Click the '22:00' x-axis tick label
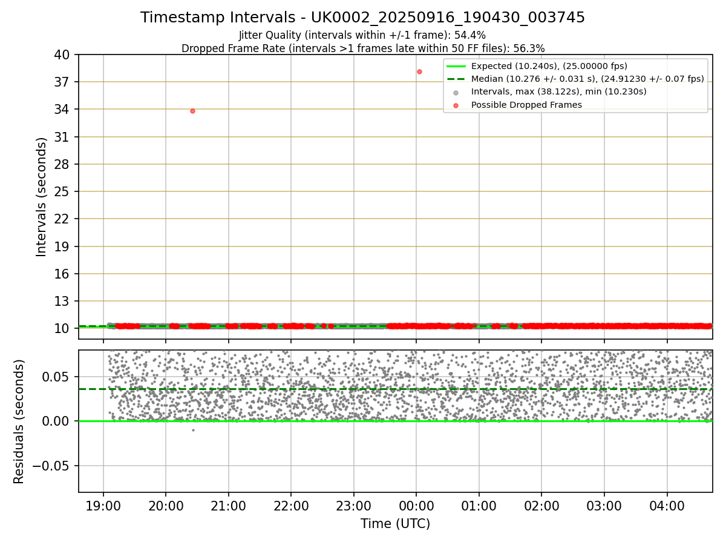Viewport: 726px width, 545px height. [x=291, y=506]
